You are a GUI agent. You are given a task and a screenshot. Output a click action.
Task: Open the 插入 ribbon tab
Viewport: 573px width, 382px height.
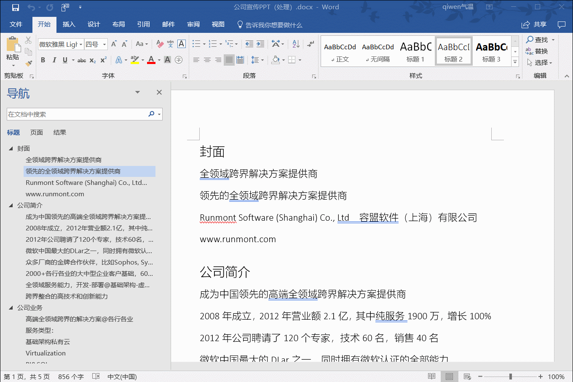[x=69, y=24]
